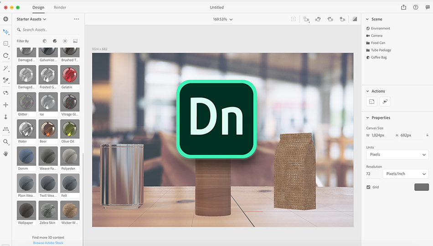The image size is (433, 246).
Task: Open the Starter Assets dropdown
Action: coord(31,19)
